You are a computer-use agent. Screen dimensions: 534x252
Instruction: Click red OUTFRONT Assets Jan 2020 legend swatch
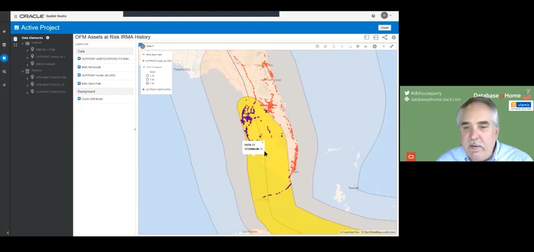143,60
